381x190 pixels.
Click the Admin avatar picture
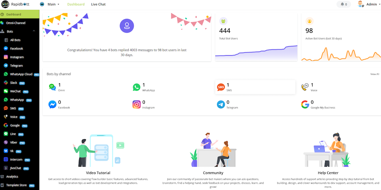click(361, 4)
